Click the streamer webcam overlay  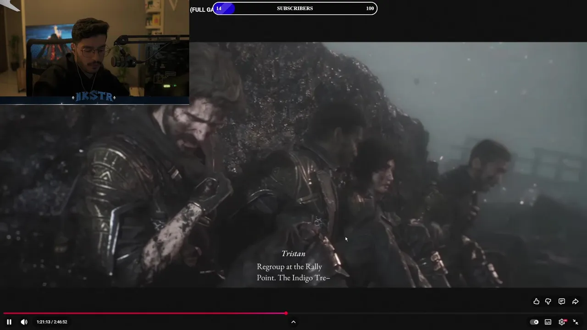(94, 52)
